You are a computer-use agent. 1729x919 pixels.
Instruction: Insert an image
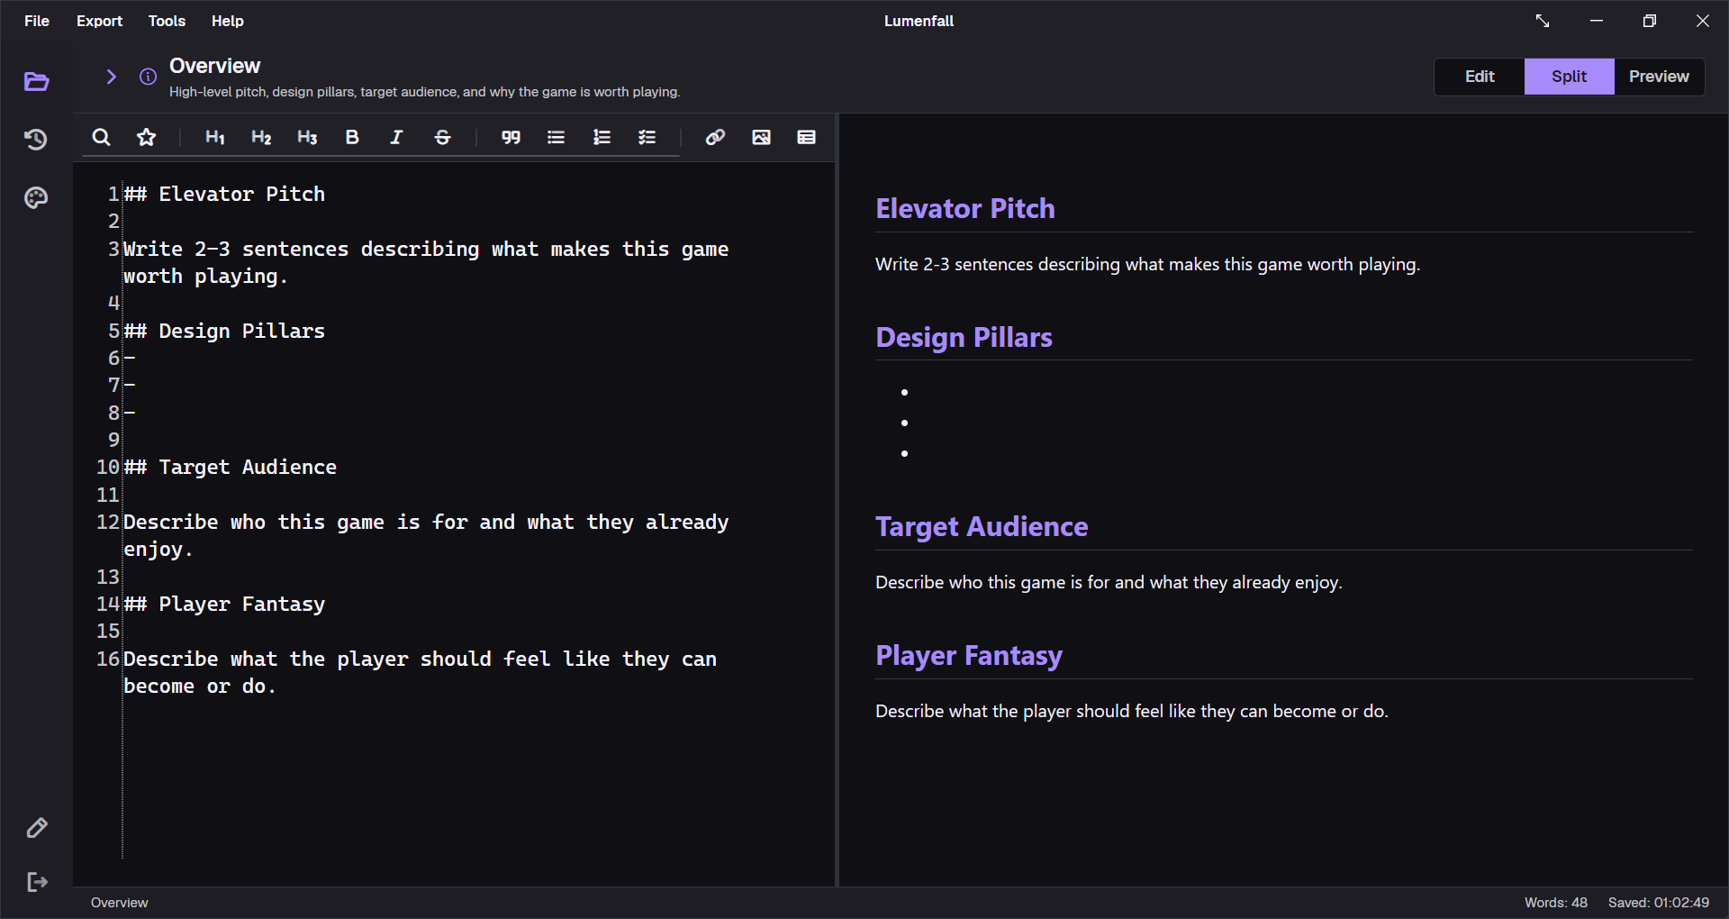(x=761, y=137)
